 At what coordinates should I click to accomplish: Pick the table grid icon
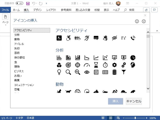point(105,72)
